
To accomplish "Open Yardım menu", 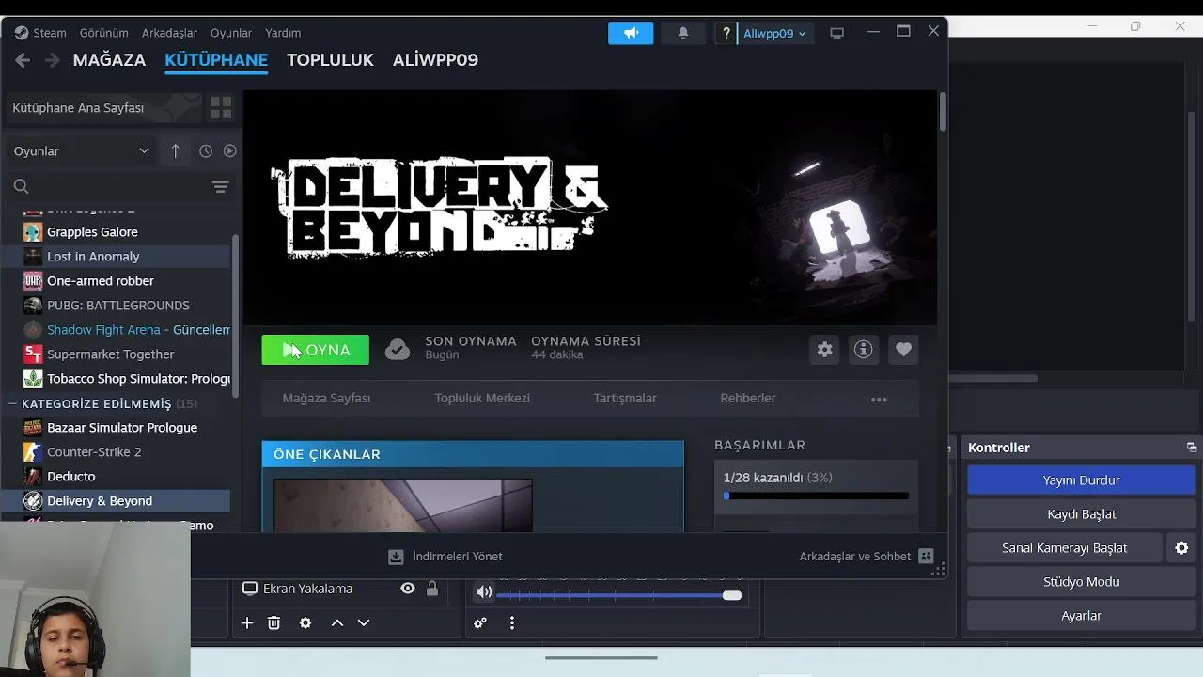I will pos(283,33).
